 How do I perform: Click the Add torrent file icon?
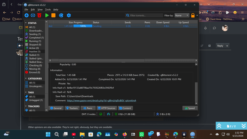26,16
